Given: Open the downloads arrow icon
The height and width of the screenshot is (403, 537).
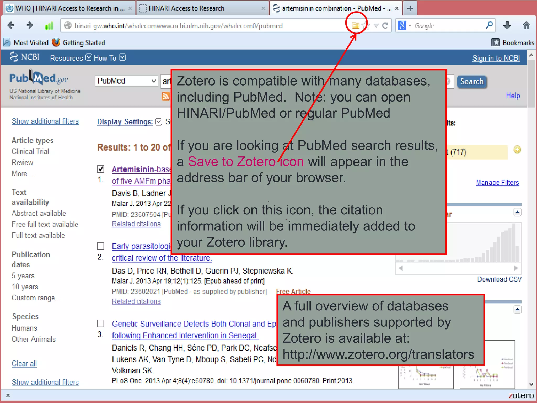Looking at the screenshot, I should click(x=507, y=25).
